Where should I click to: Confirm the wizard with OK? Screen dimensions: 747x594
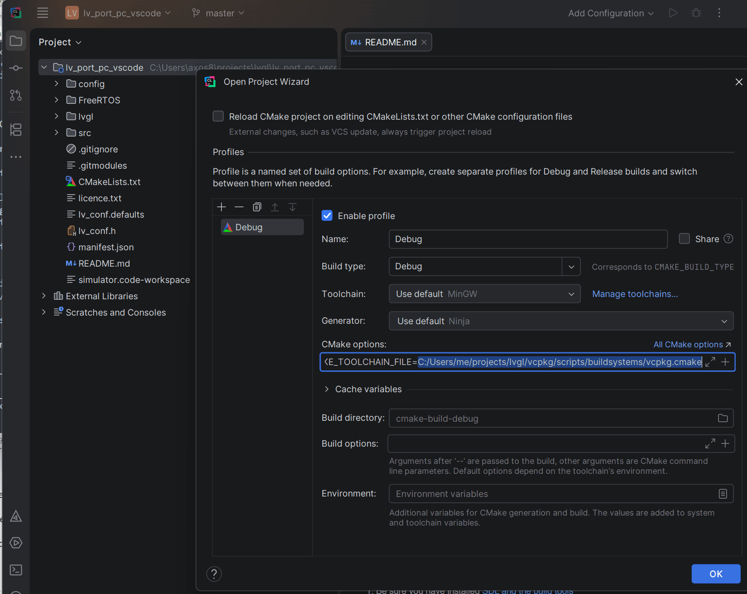pos(716,574)
